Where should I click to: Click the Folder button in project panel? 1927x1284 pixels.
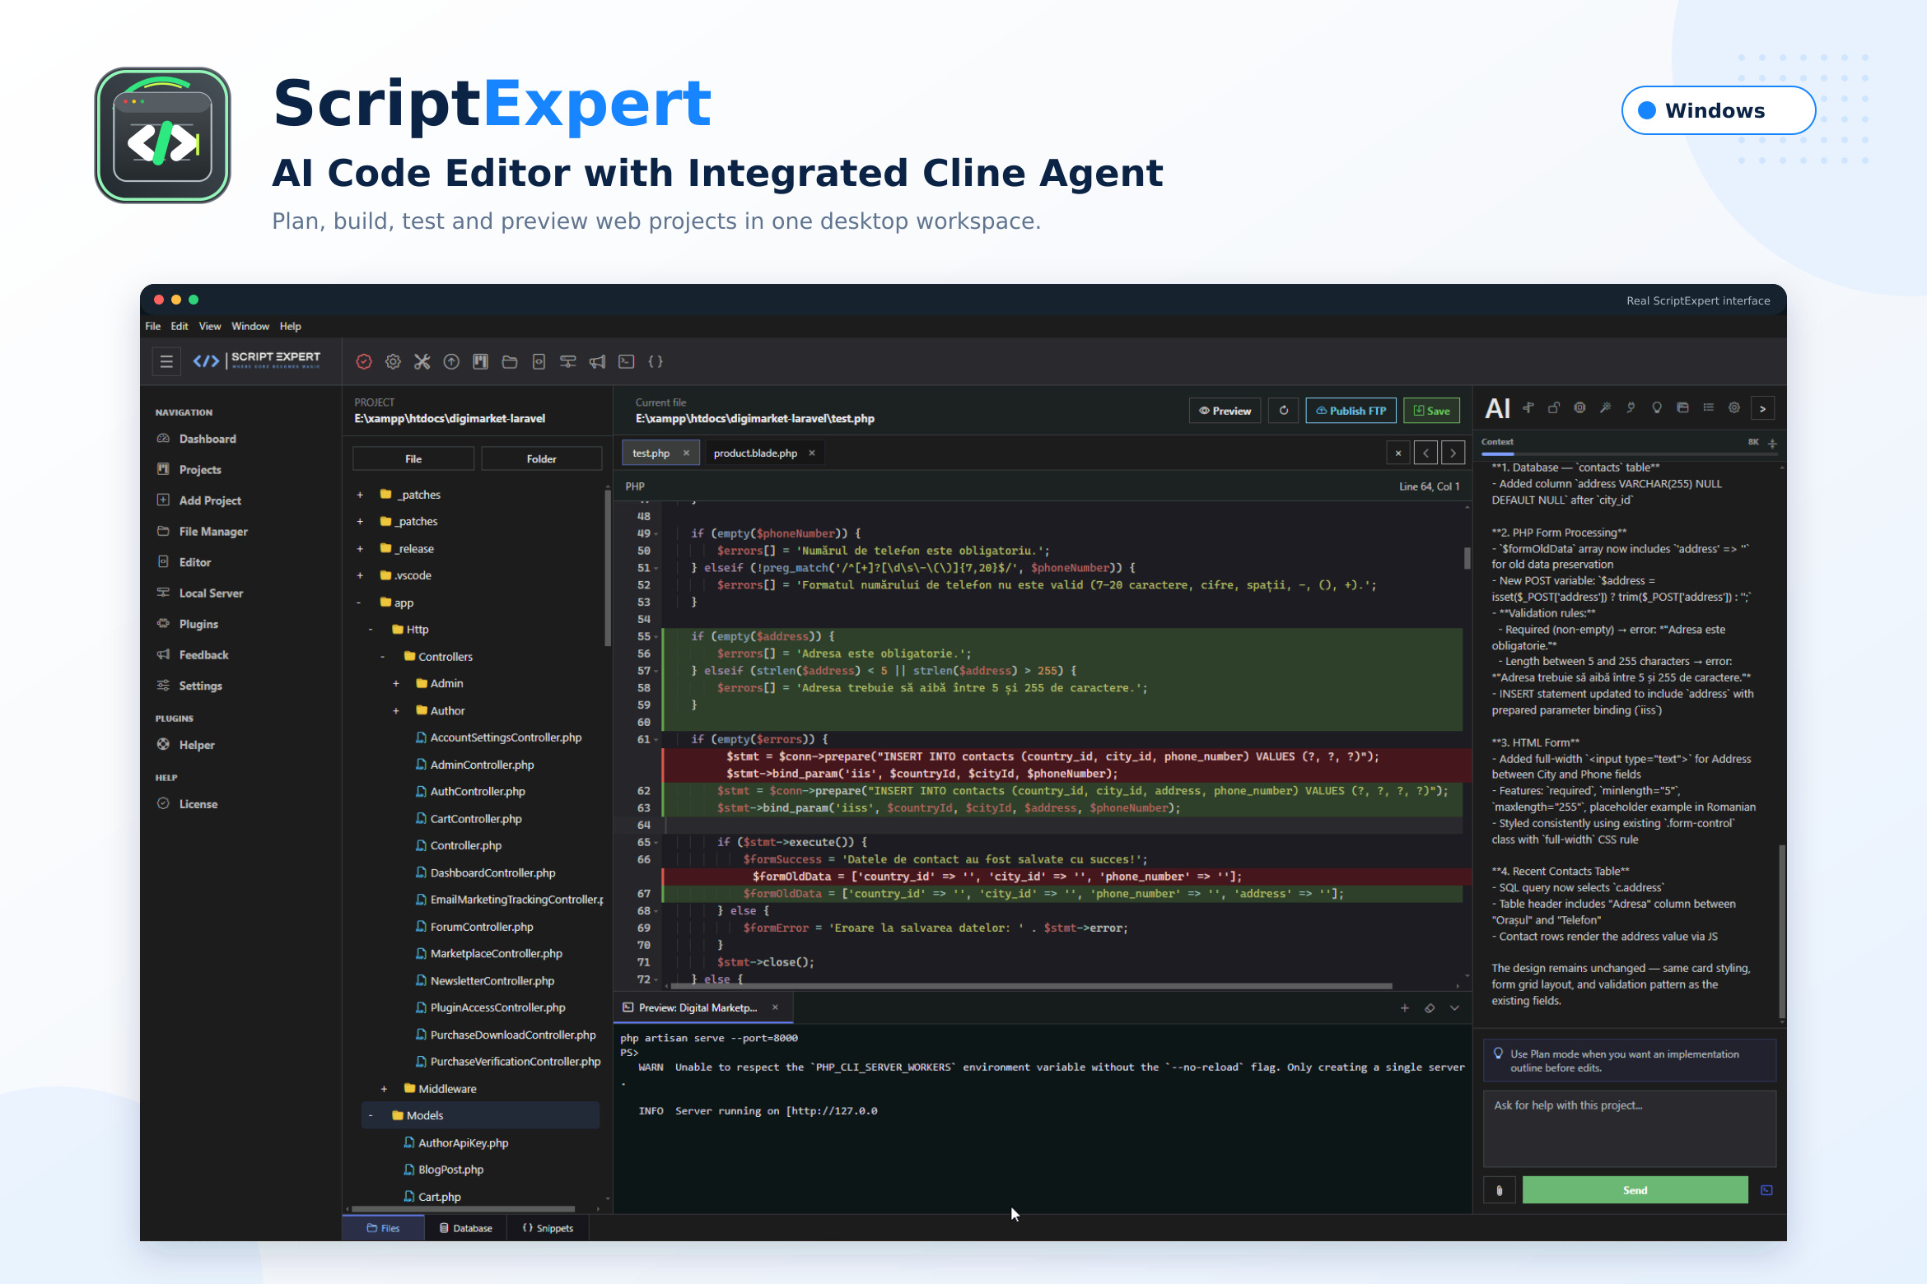pyautogui.click(x=541, y=459)
